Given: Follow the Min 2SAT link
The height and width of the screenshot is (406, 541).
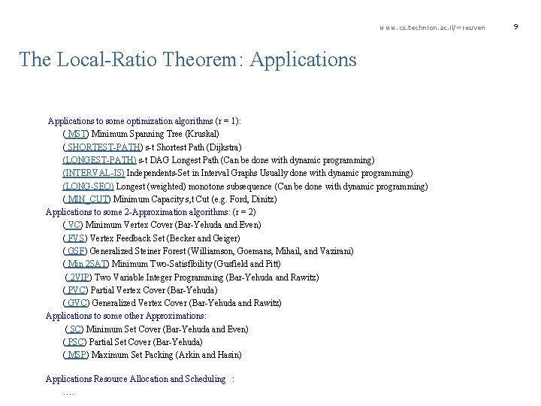Looking at the screenshot, I should 86,264.
